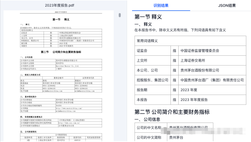Screen dimensions: 251x142
Task: Click the 贵州茅台 cell in results
Action: [x=190, y=137]
